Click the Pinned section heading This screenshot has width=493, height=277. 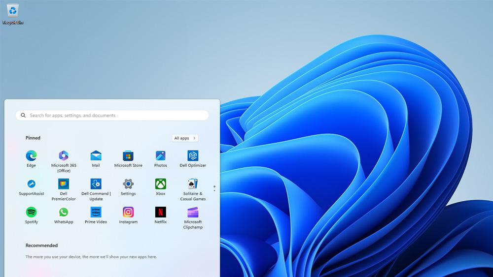33,138
